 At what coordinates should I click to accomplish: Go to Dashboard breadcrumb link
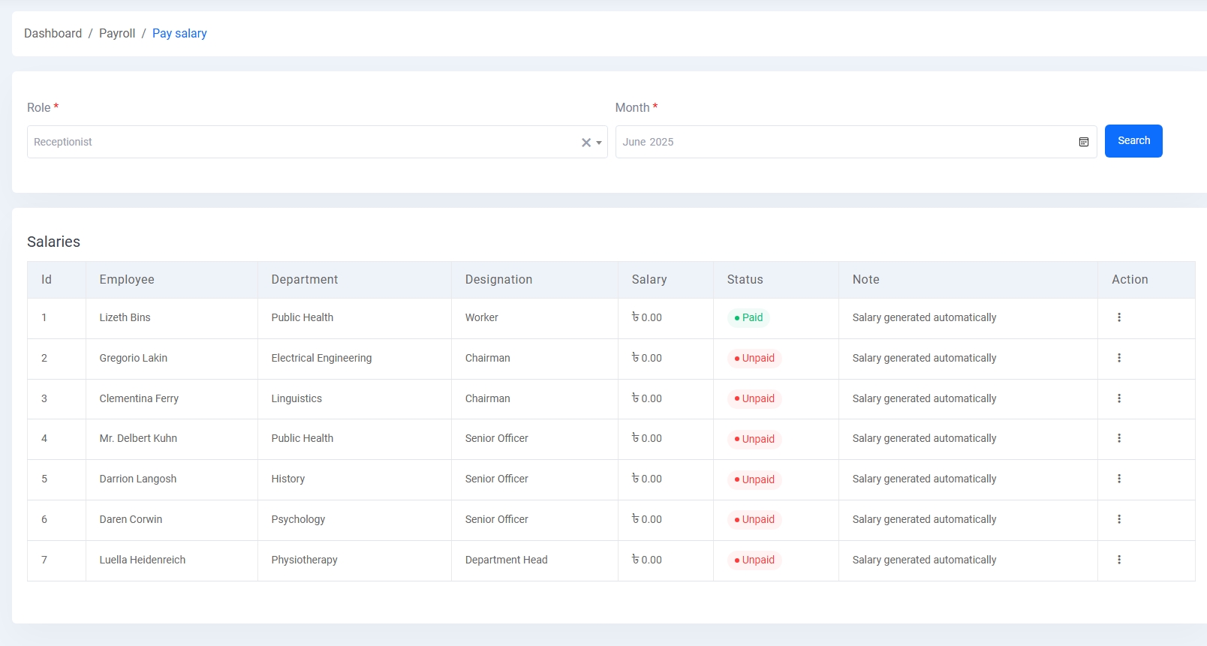point(53,34)
